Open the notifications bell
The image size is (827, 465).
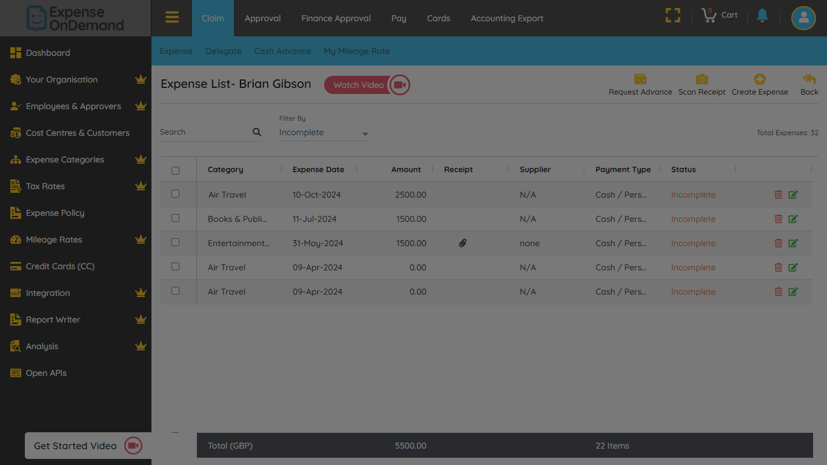(762, 16)
